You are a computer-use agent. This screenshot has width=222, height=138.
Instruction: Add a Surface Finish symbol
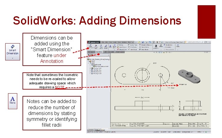click(132, 45)
